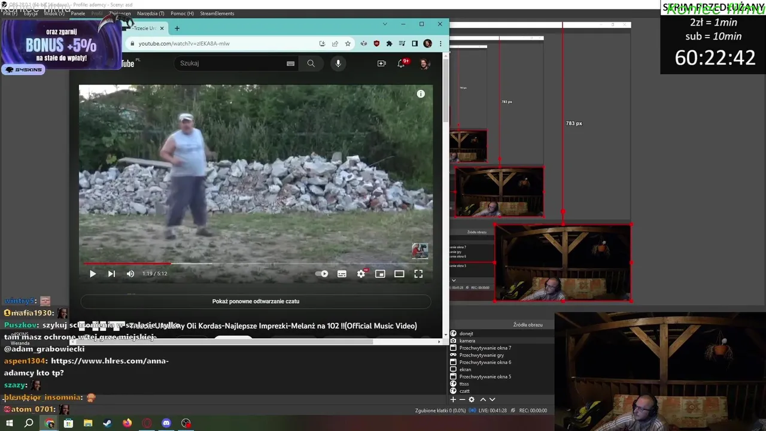The height and width of the screenshot is (431, 766).
Task: Open Chrome media control icon
Action: [x=402, y=44]
